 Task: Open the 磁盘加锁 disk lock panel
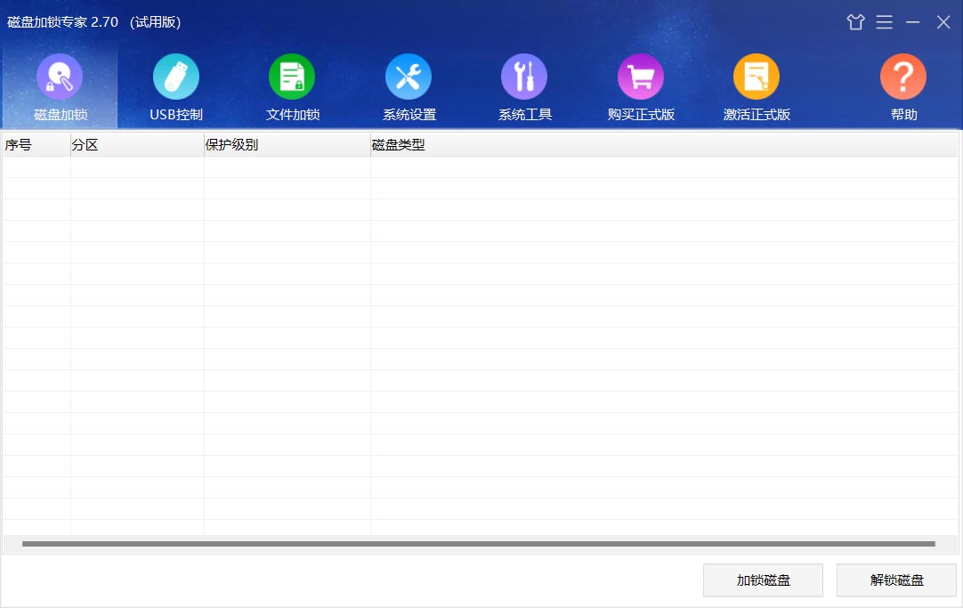[59, 85]
